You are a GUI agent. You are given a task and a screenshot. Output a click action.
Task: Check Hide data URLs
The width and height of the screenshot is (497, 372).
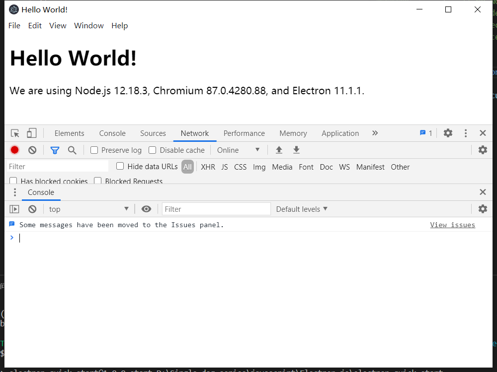tap(120, 166)
